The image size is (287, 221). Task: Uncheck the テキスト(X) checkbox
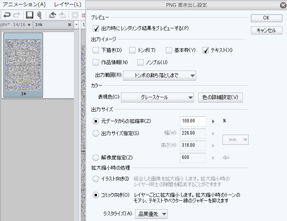point(205,50)
